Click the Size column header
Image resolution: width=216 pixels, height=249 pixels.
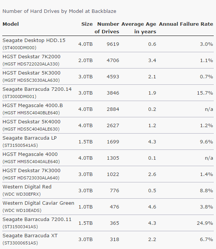[x=87, y=24]
